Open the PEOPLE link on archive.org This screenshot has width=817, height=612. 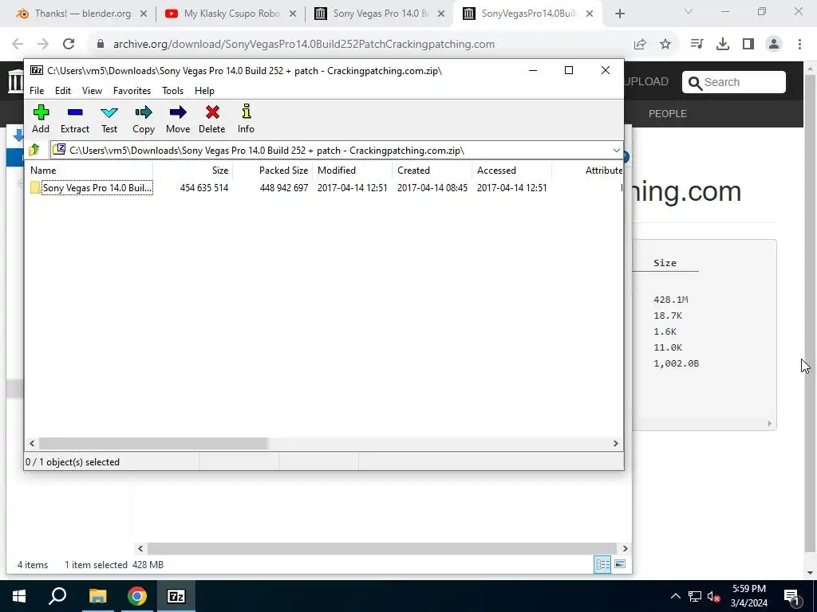pos(668,113)
